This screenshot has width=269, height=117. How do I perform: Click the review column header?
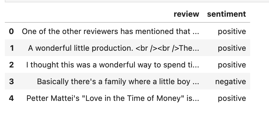tap(186, 14)
